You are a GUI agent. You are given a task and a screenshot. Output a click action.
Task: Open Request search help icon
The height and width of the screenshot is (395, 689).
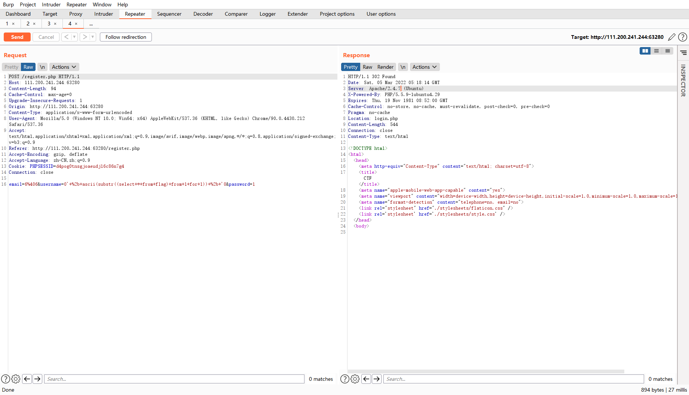tap(6, 379)
